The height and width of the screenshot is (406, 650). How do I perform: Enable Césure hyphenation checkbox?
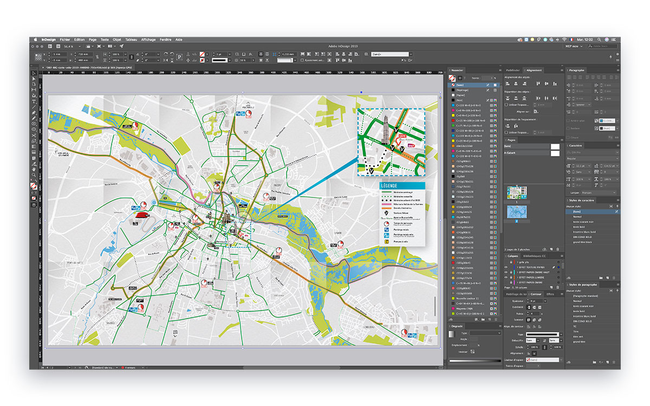click(568, 137)
